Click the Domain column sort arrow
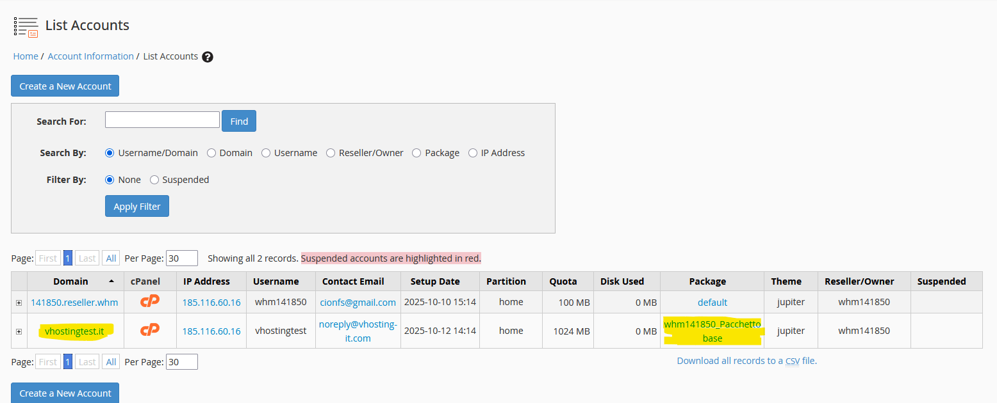Image resolution: width=997 pixels, height=403 pixels. pyautogui.click(x=112, y=281)
